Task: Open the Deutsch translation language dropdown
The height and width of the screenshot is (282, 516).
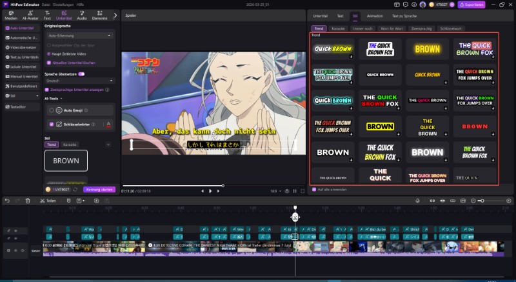Action: 79,81
